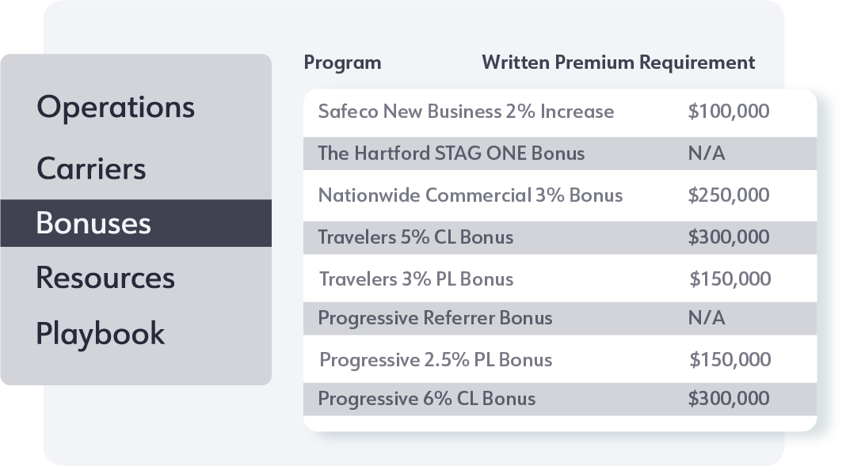
Task: Click Progressive 2.5% PL Bonus program
Action: 436,360
